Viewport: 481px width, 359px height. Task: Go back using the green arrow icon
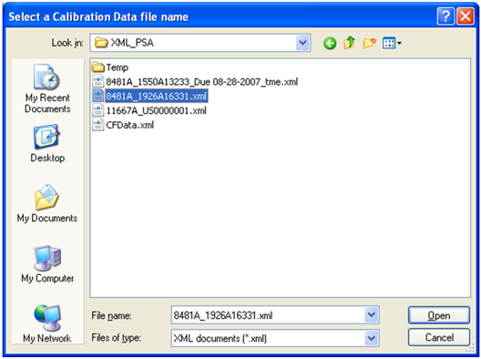click(330, 43)
